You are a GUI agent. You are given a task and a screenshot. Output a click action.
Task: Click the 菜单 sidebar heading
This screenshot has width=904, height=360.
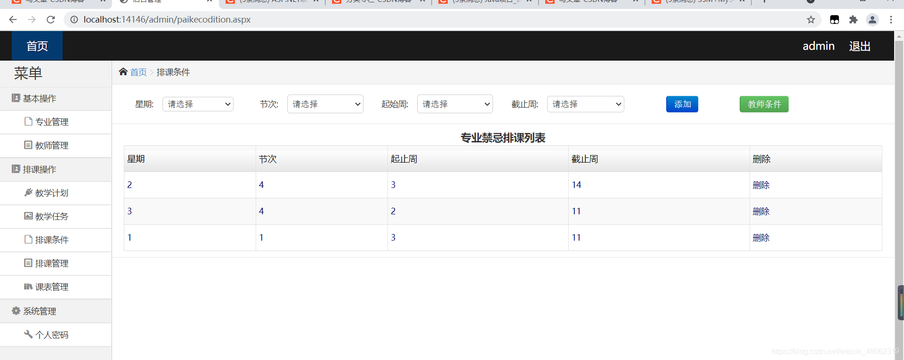coord(28,73)
